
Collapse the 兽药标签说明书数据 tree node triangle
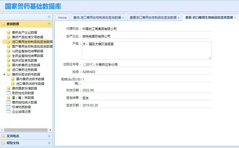tap(4, 74)
